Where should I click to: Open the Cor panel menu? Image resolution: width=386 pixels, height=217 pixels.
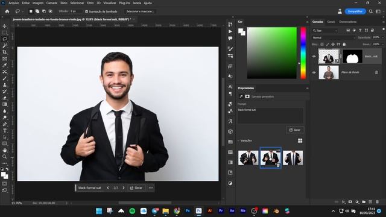coord(307,22)
